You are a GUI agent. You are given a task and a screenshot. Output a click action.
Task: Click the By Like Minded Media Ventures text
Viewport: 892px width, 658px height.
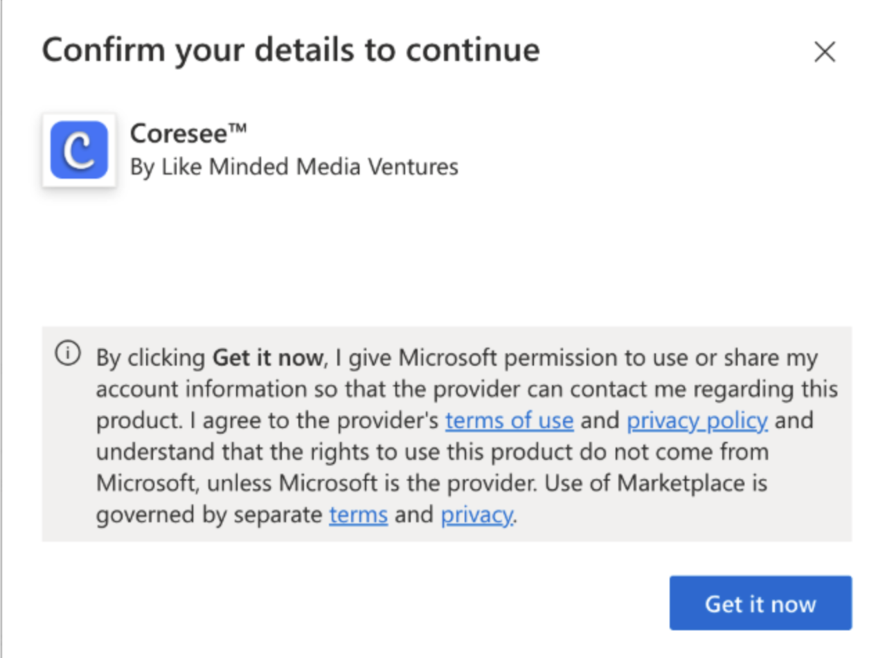294,167
